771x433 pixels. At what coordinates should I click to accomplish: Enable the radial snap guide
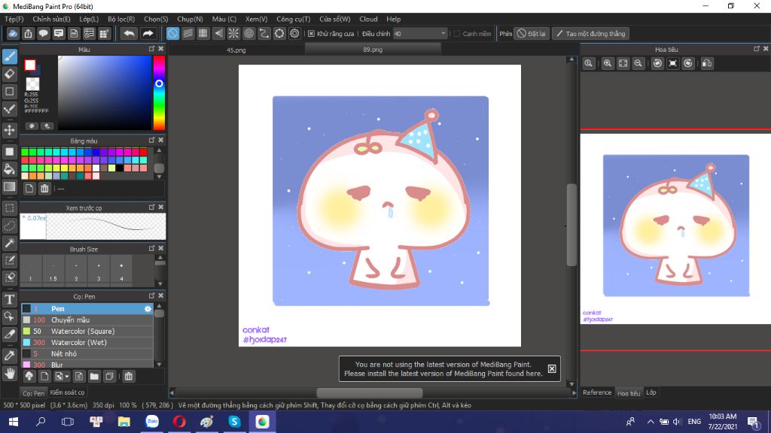(x=233, y=33)
